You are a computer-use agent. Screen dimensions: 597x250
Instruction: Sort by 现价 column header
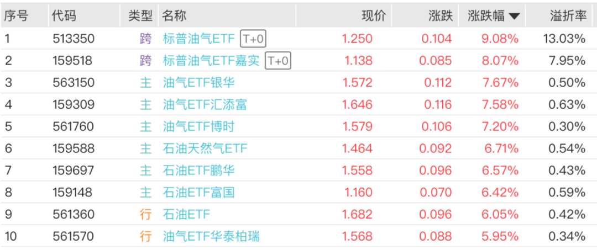pyautogui.click(x=374, y=16)
